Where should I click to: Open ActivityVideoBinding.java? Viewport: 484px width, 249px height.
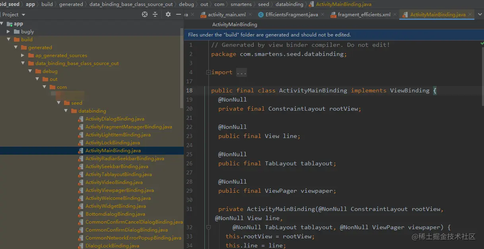point(114,182)
